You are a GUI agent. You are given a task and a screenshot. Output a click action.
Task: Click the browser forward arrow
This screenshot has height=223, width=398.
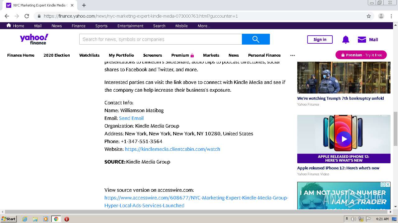coord(17,16)
